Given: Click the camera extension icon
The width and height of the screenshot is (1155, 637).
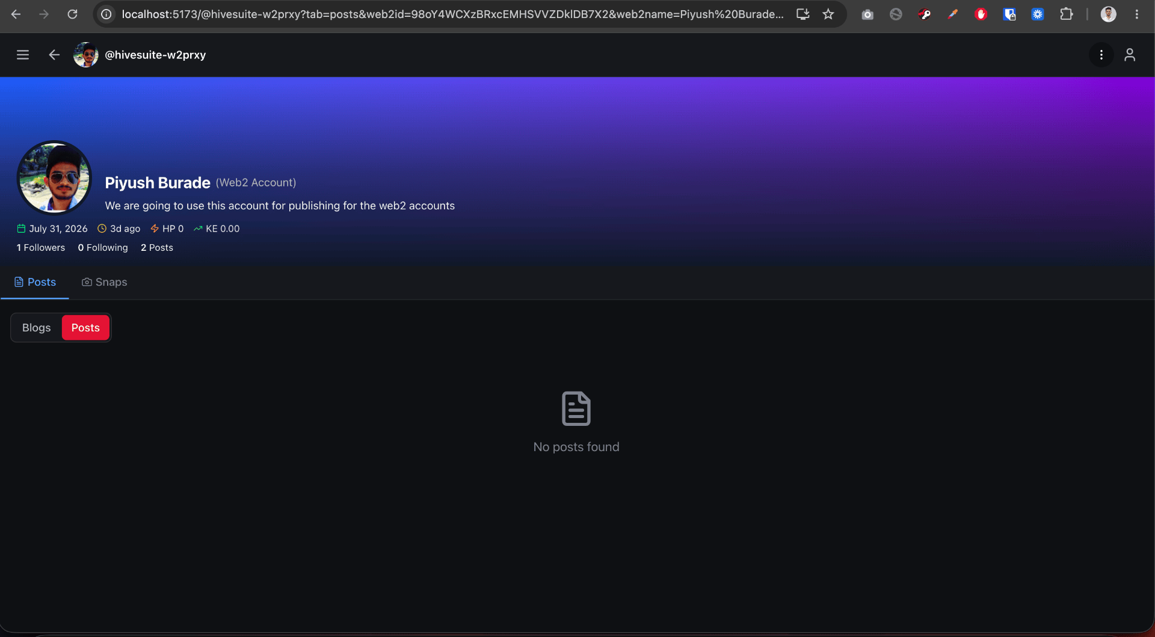Looking at the screenshot, I should (x=867, y=14).
